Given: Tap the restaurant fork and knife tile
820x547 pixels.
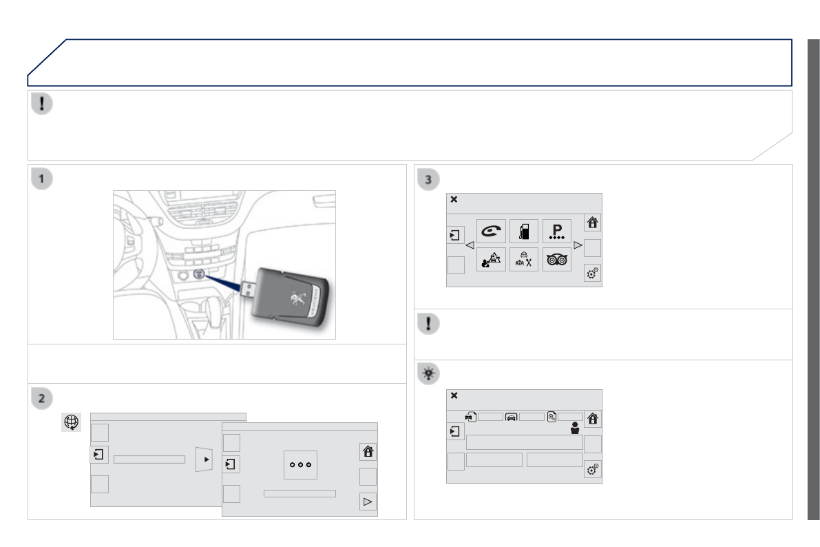Looking at the screenshot, I should [x=523, y=260].
